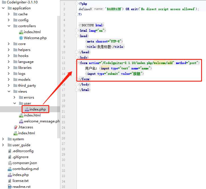Expand the user_guide folder chevron
Screen dimensions: 206x189
point(3,145)
